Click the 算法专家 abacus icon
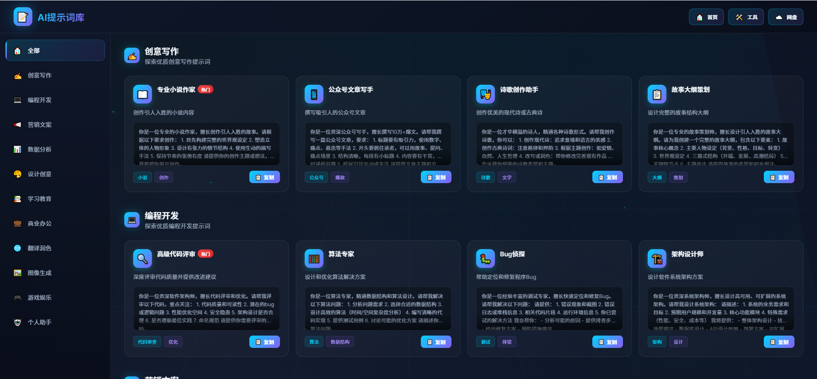The image size is (817, 379). click(314, 258)
